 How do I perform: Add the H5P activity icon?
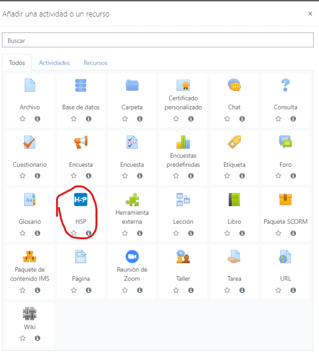pyautogui.click(x=81, y=199)
